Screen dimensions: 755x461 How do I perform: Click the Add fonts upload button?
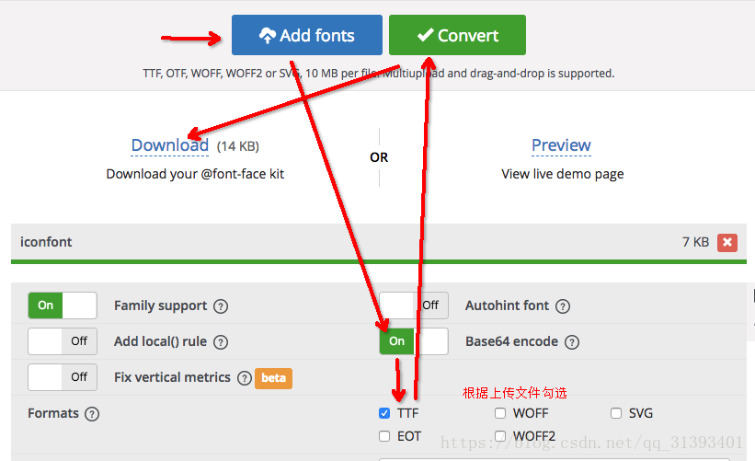[x=306, y=36]
